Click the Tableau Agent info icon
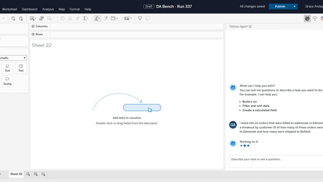 click(250, 26)
